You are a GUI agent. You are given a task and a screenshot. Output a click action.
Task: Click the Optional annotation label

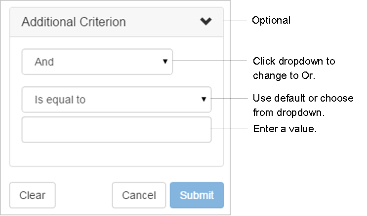click(271, 21)
